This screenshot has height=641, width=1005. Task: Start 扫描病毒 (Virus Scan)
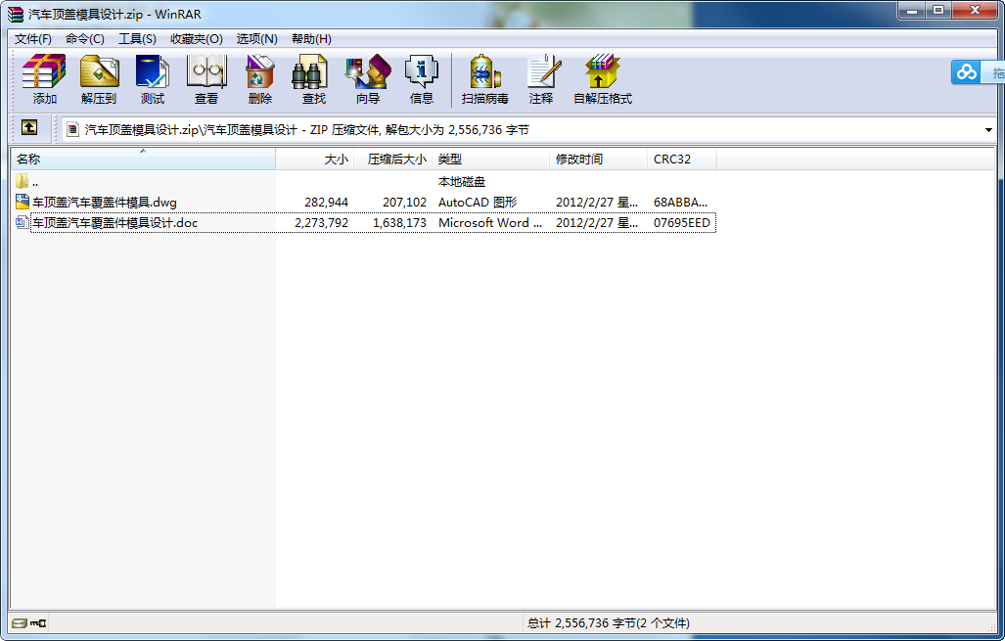coord(484,79)
